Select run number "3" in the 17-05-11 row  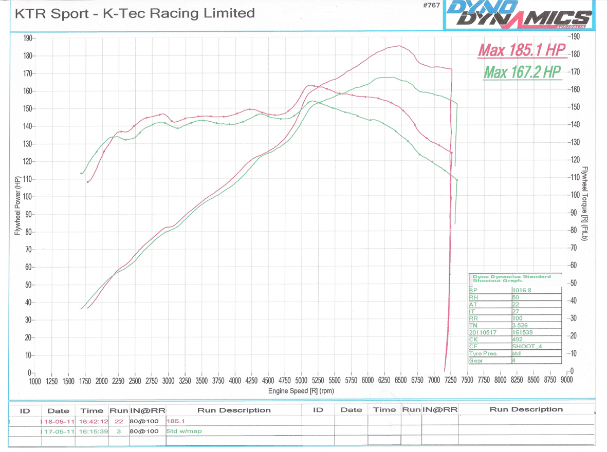pyautogui.click(x=119, y=431)
